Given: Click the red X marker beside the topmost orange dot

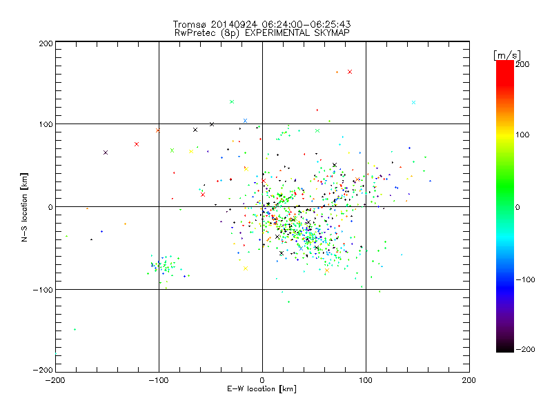Looking at the screenshot, I should 350,72.
